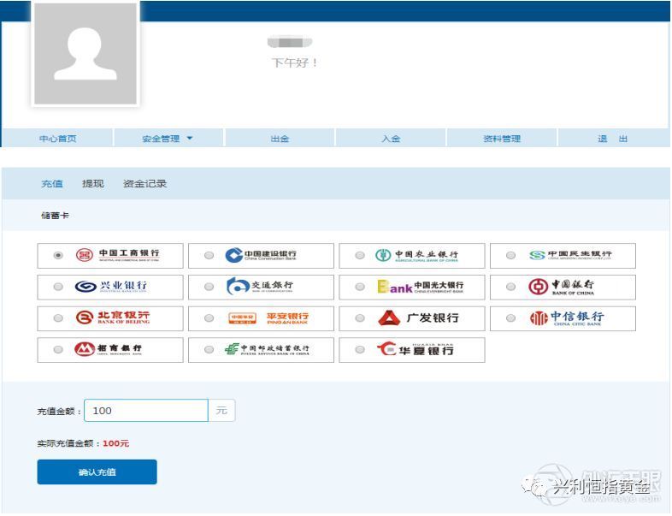This screenshot has width=672, height=516.
Task: Click the 中国光大银行 Bank logo
Action: pyautogui.click(x=421, y=287)
